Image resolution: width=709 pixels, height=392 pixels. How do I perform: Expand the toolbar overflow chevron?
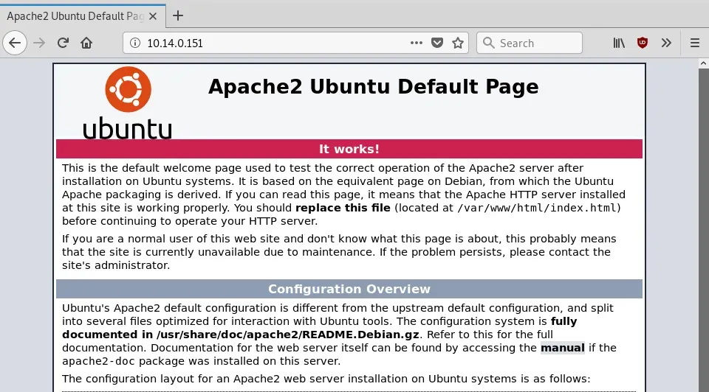(666, 43)
